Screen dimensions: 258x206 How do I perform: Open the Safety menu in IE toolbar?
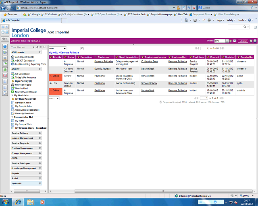(x=231, y=20)
